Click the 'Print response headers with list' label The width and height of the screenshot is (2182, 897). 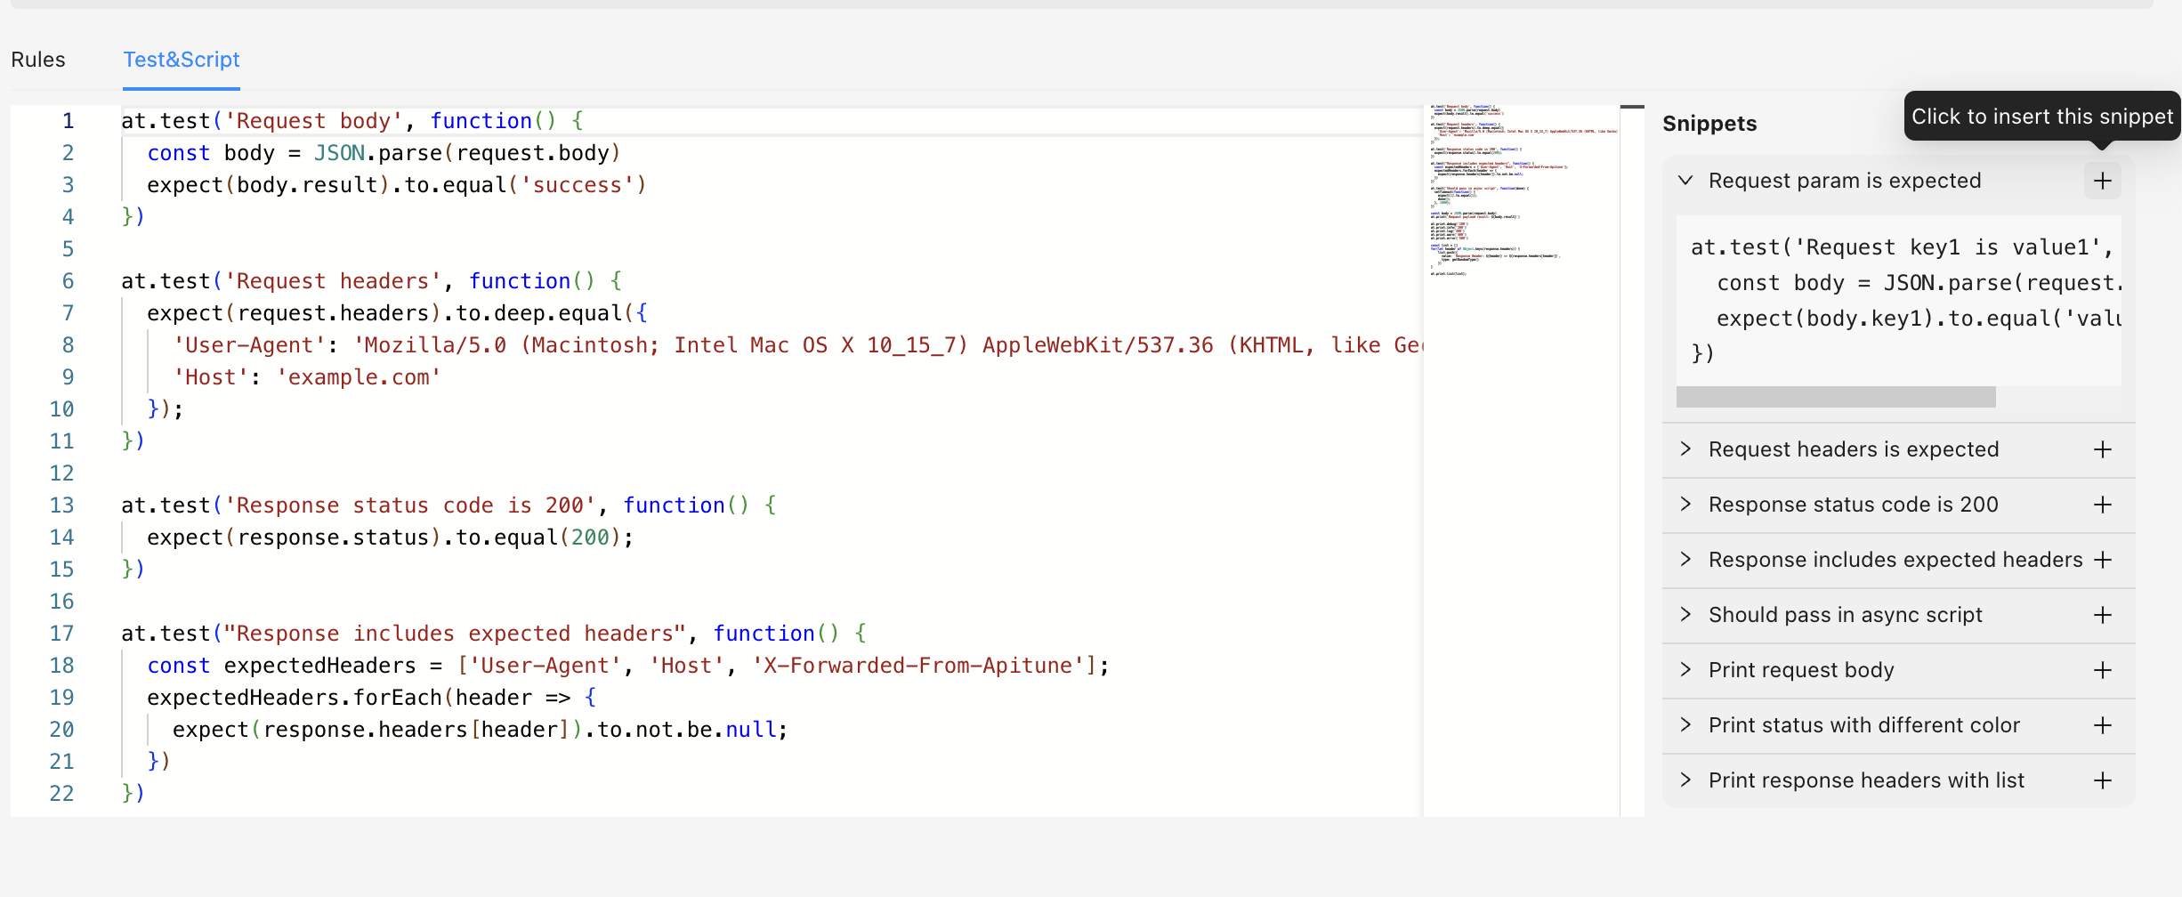pos(1866,780)
